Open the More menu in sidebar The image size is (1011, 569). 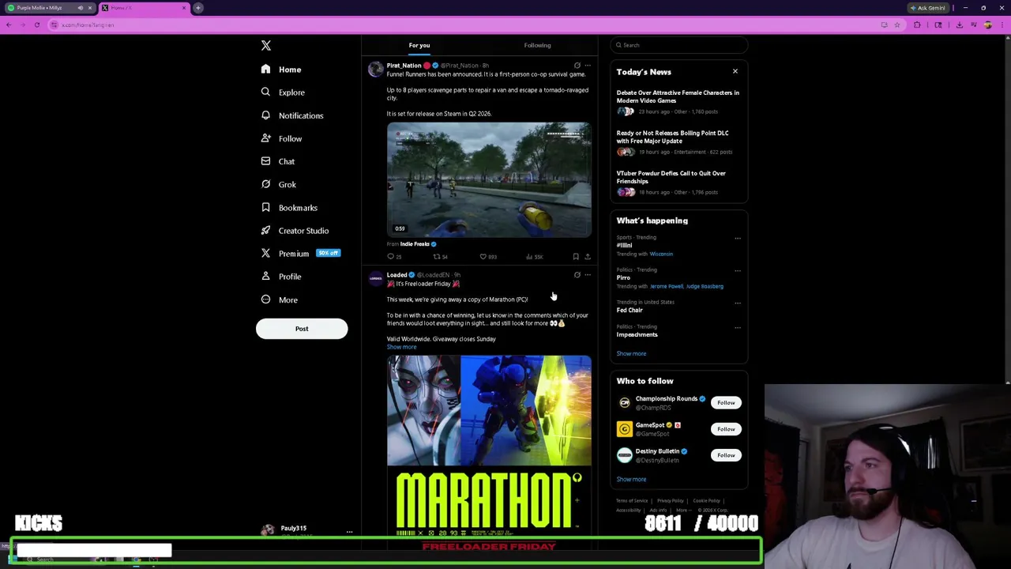coord(280,300)
